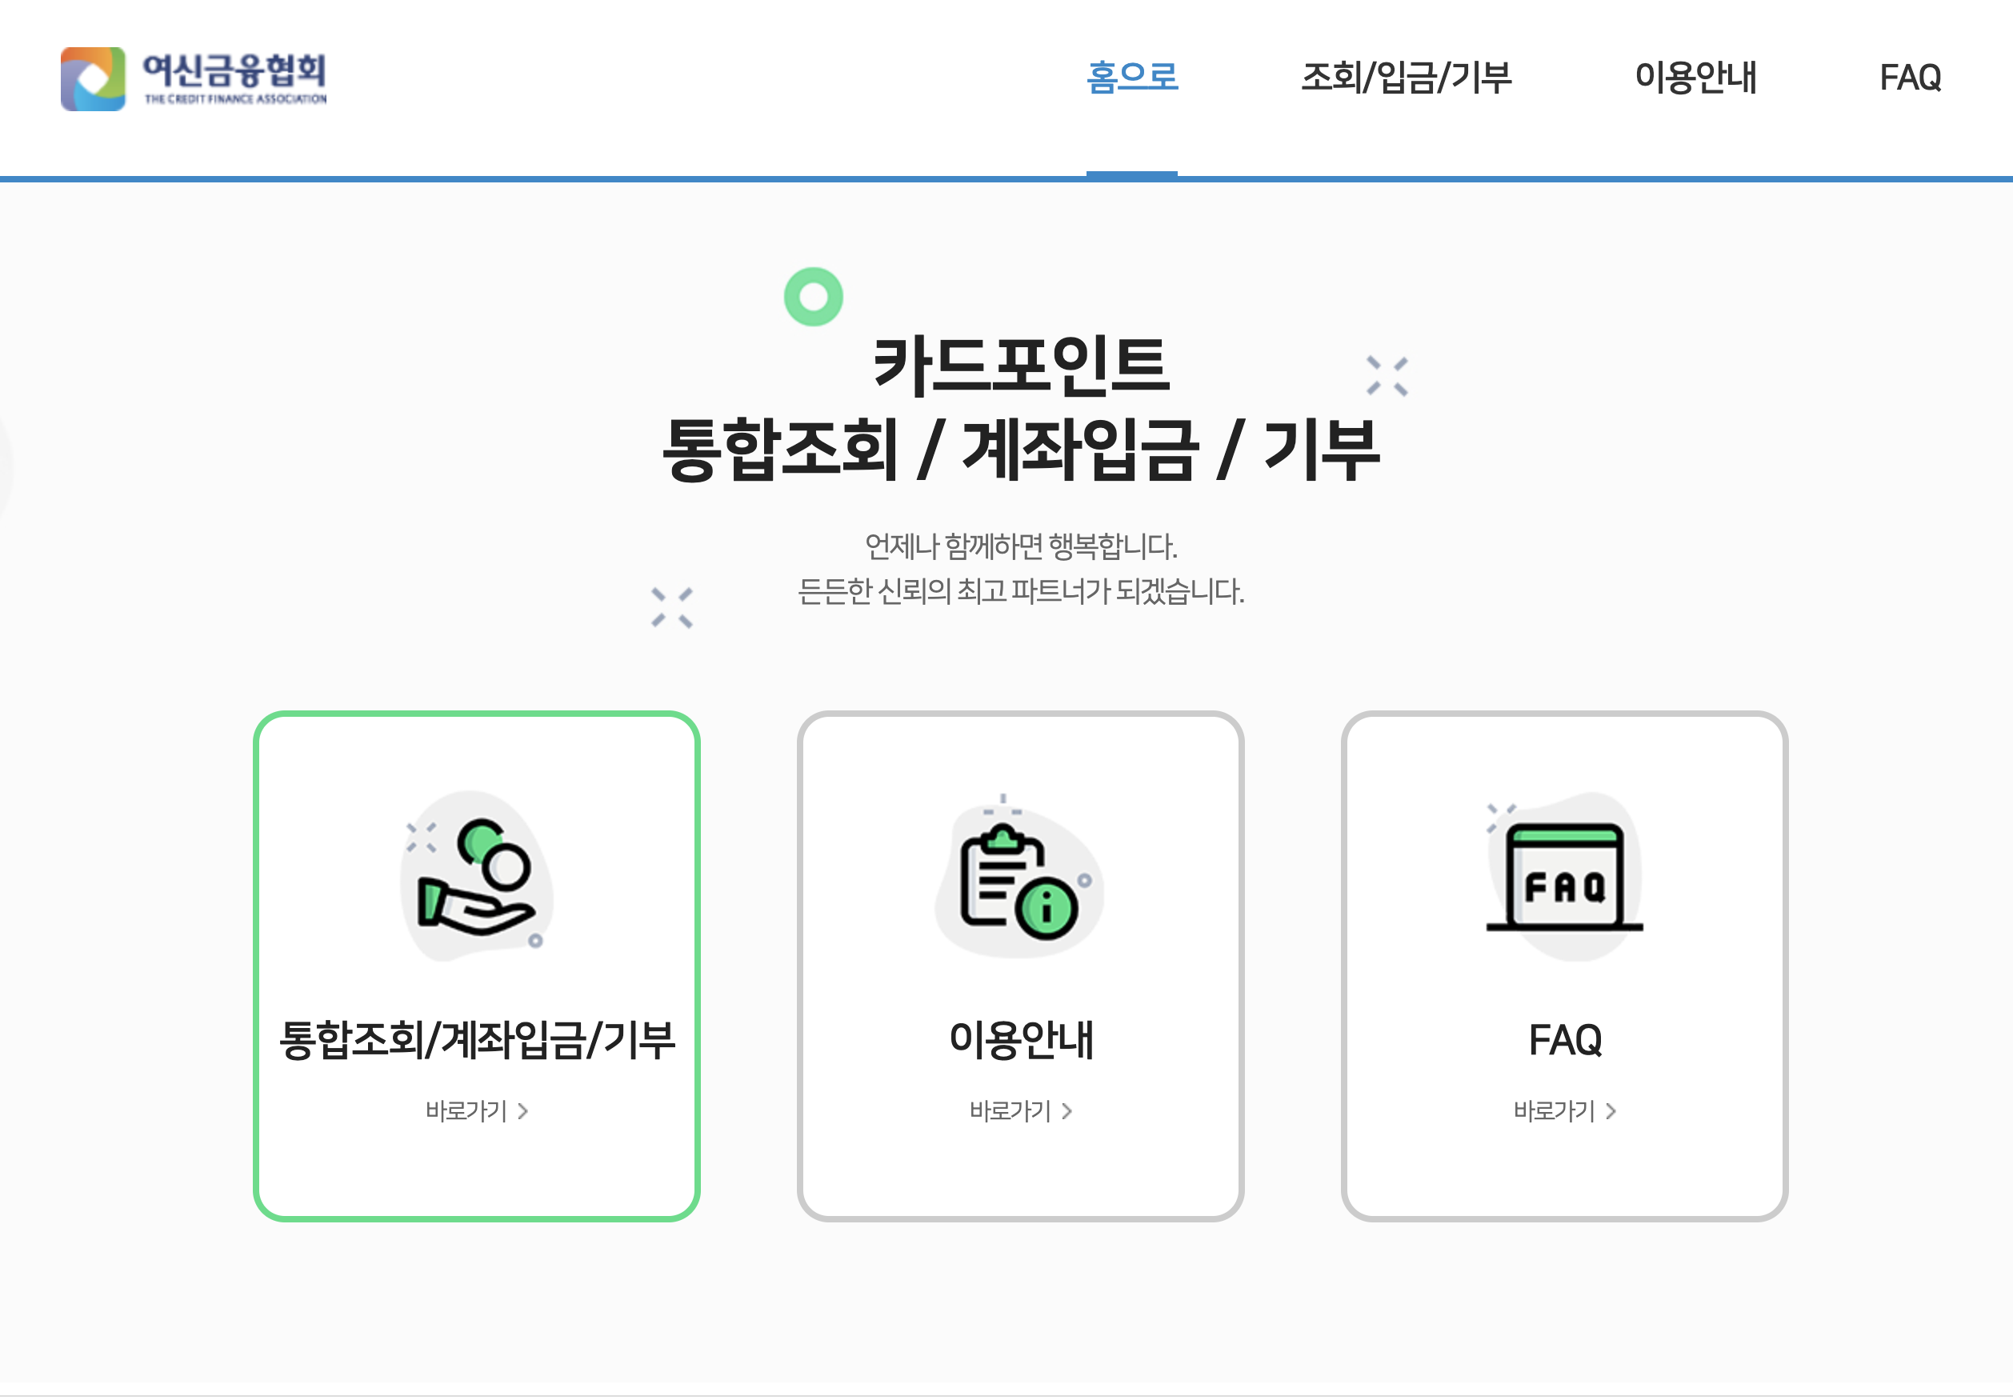
Task: Click chevron arrow under 이용안내 card
Action: [x=1067, y=1110]
